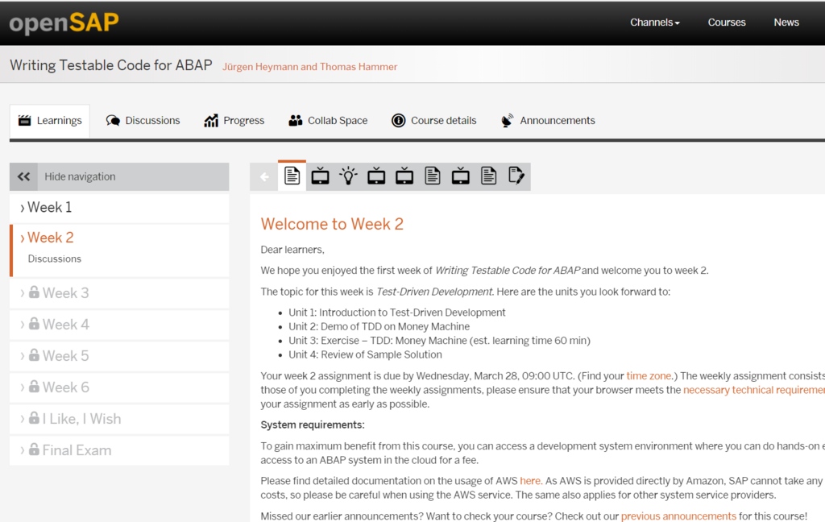Click the previous item arrow in unit toolbar
Viewport: 825px width, 522px height.
(264, 176)
